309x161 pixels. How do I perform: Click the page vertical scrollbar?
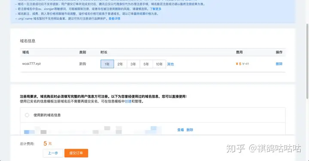(307, 61)
